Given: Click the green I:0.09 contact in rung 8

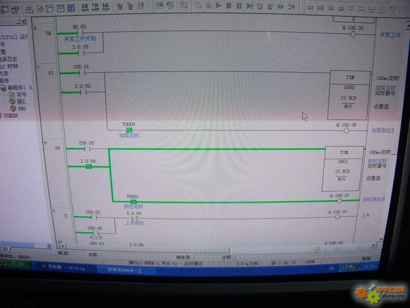Looking at the screenshot, I should (89, 166).
